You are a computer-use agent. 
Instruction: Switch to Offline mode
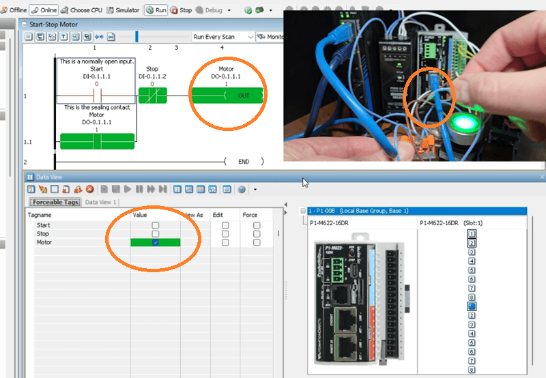point(14,10)
